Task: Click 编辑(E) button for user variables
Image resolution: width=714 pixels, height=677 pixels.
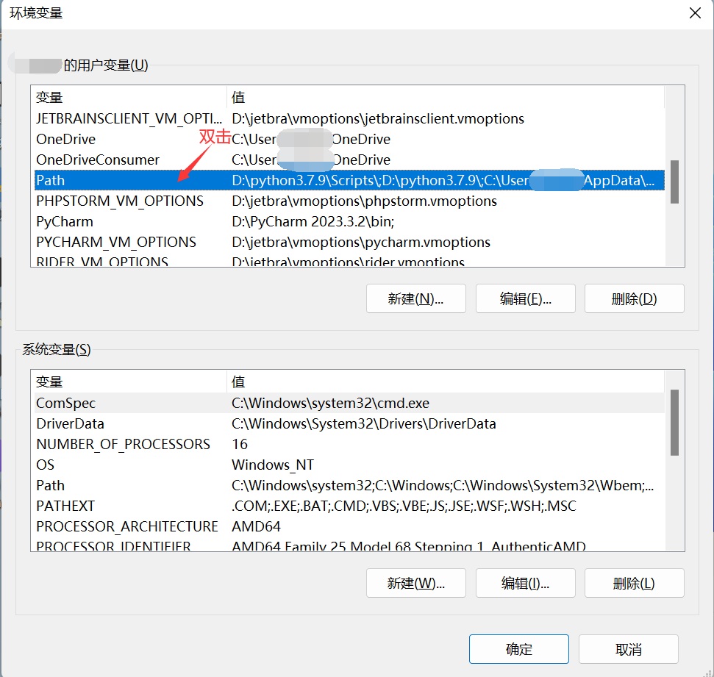Action: (x=525, y=298)
